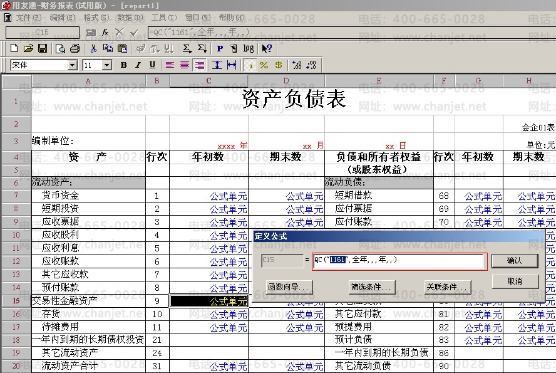Screen dimensions: 556x373
Task: Click the fx function icon in formula bar
Action: coord(105,31)
